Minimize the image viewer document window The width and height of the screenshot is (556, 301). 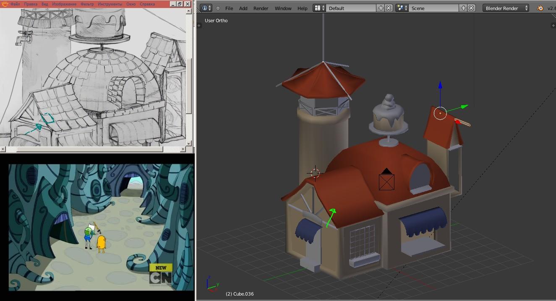[x=174, y=4]
